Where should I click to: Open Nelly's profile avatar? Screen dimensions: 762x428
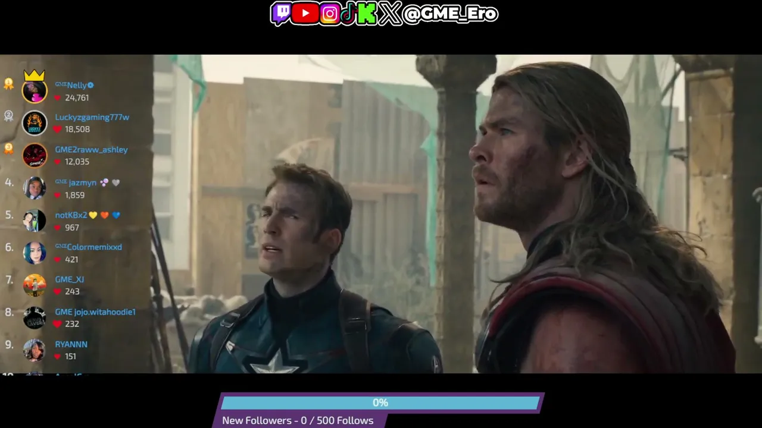click(x=35, y=92)
